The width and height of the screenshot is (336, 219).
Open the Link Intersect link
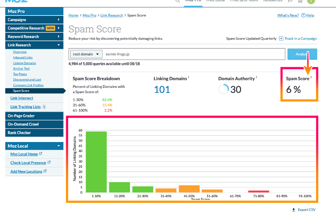coord(22,98)
